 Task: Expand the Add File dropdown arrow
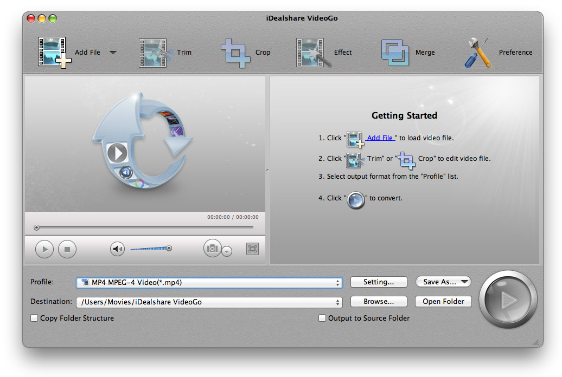113,53
